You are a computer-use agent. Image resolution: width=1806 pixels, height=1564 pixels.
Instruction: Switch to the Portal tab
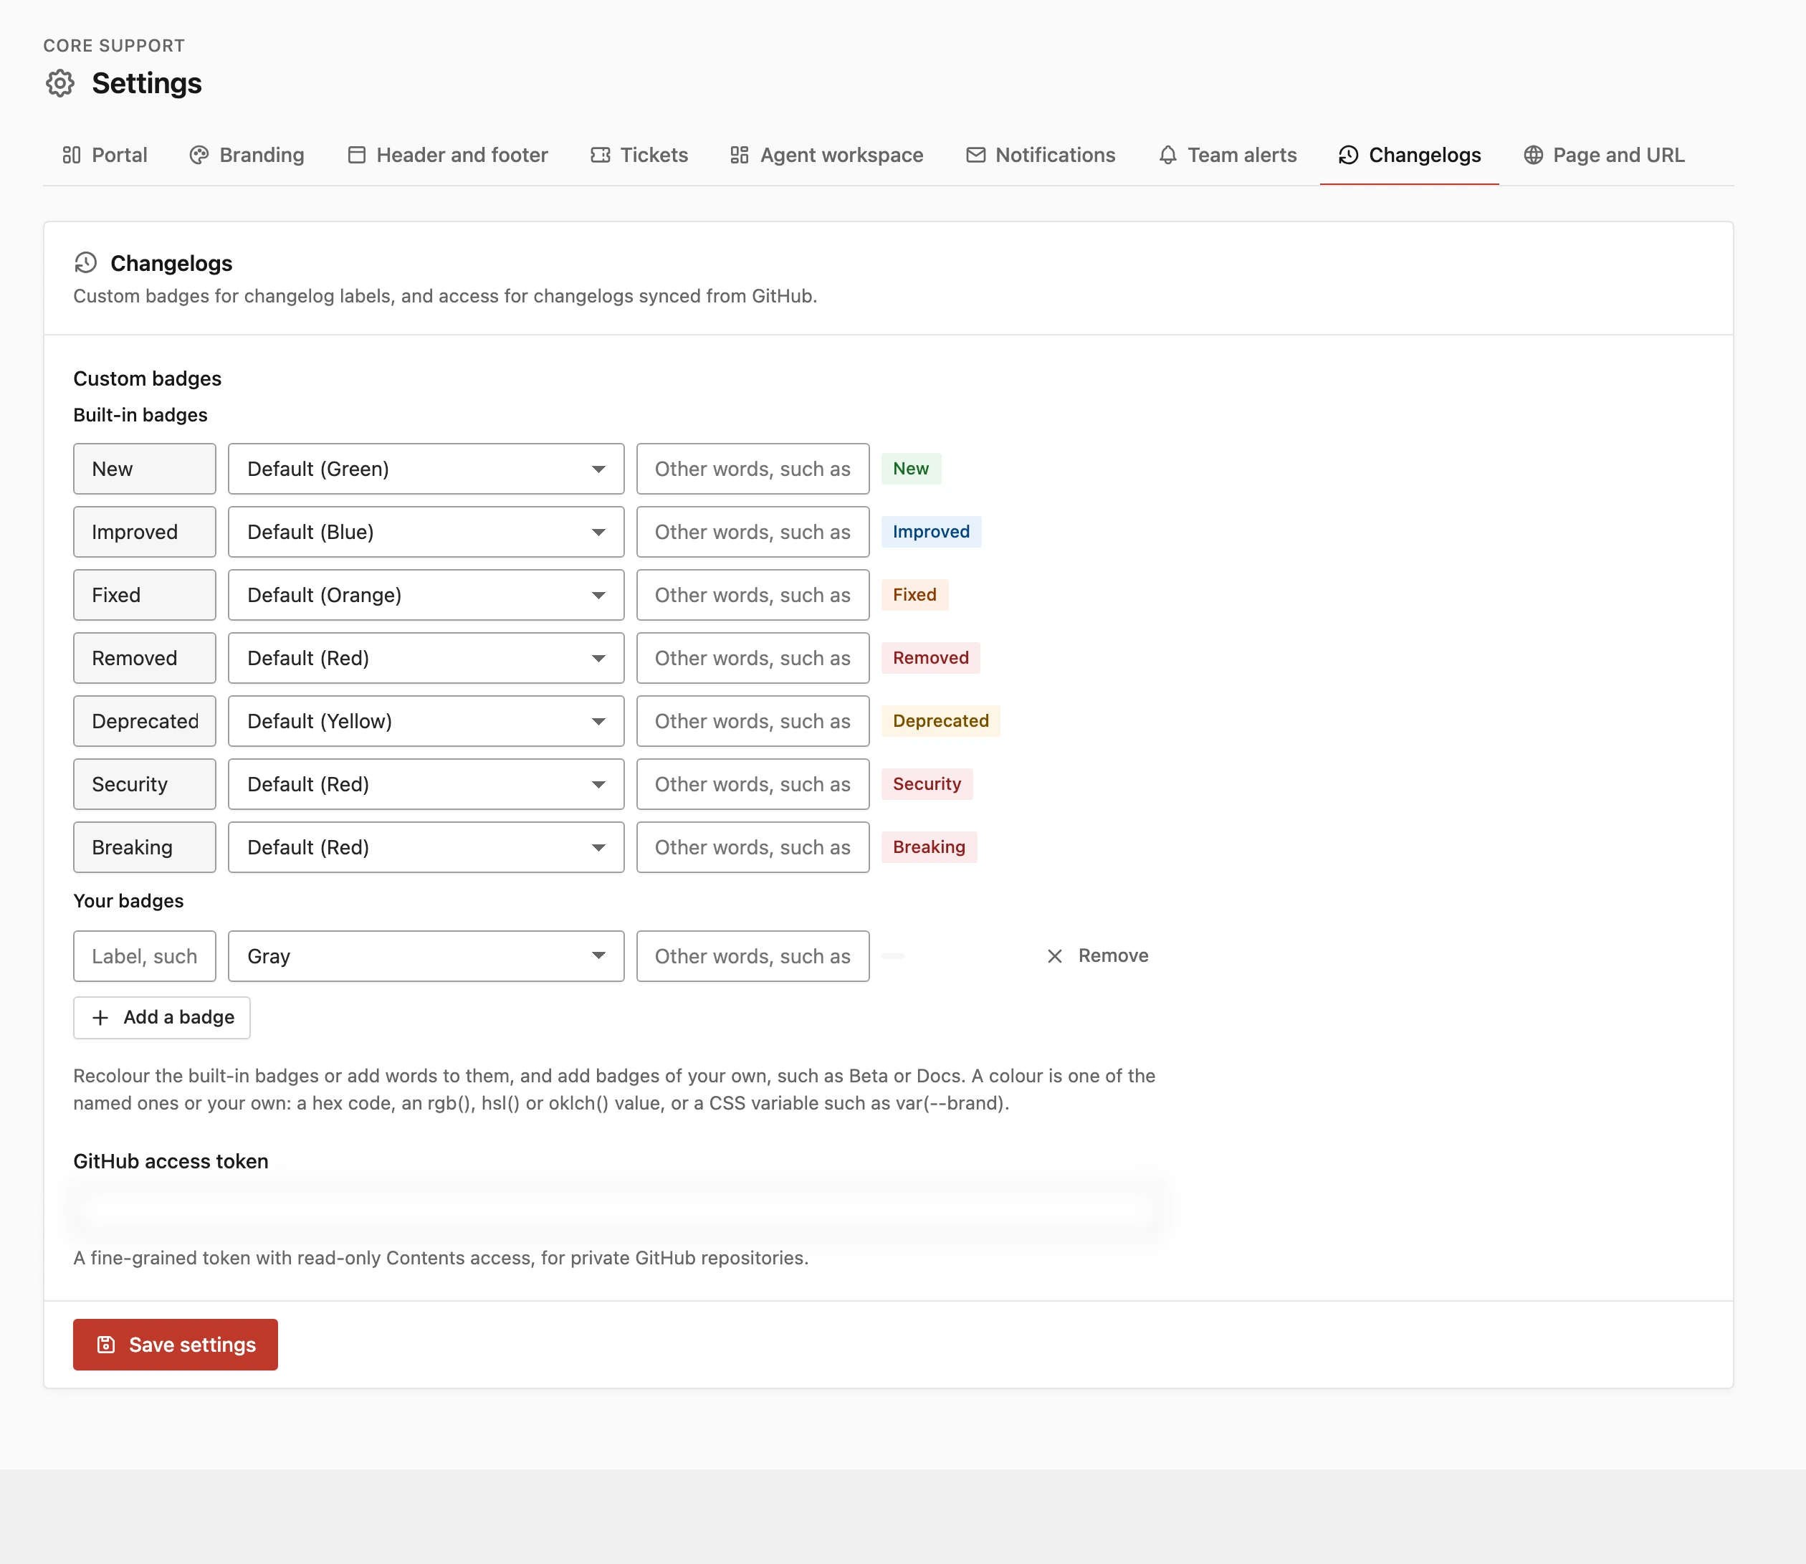pyautogui.click(x=105, y=156)
